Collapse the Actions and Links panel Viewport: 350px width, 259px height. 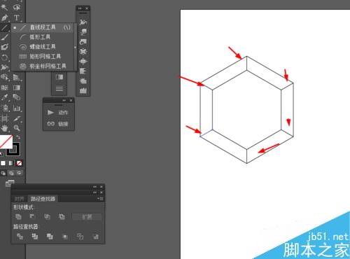coord(64,100)
